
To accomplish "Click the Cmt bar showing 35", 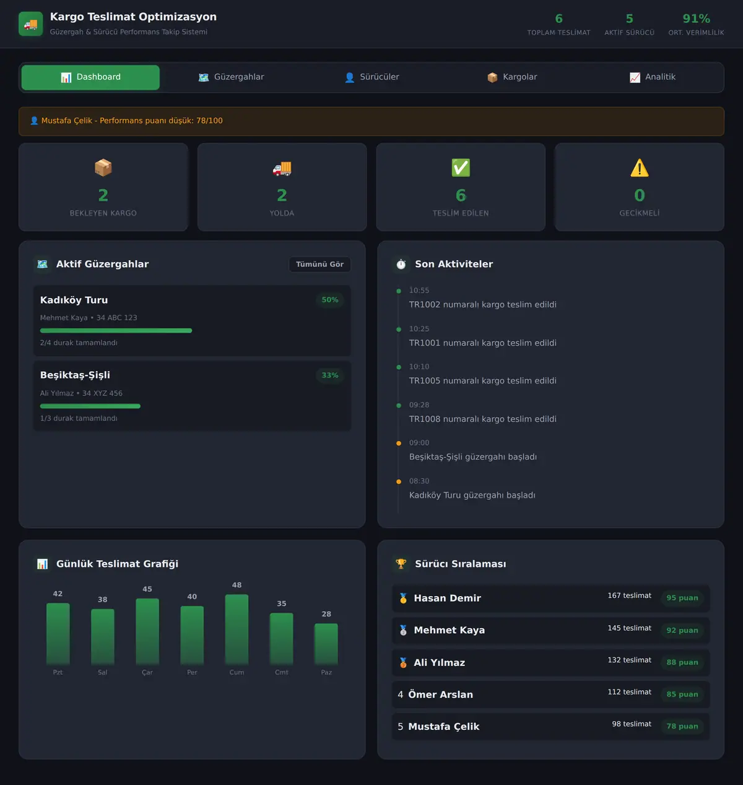I will pyautogui.click(x=282, y=639).
